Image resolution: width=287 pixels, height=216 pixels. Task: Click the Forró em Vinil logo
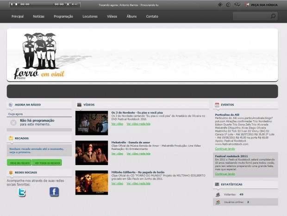(x=39, y=56)
